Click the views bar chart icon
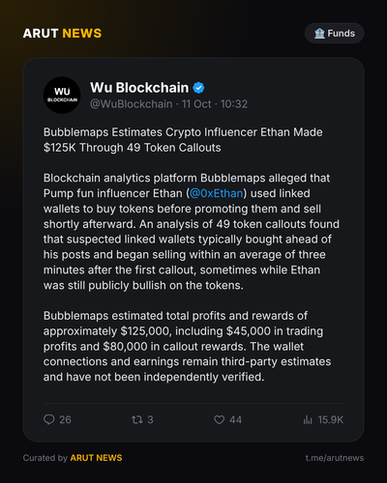 coord(308,419)
